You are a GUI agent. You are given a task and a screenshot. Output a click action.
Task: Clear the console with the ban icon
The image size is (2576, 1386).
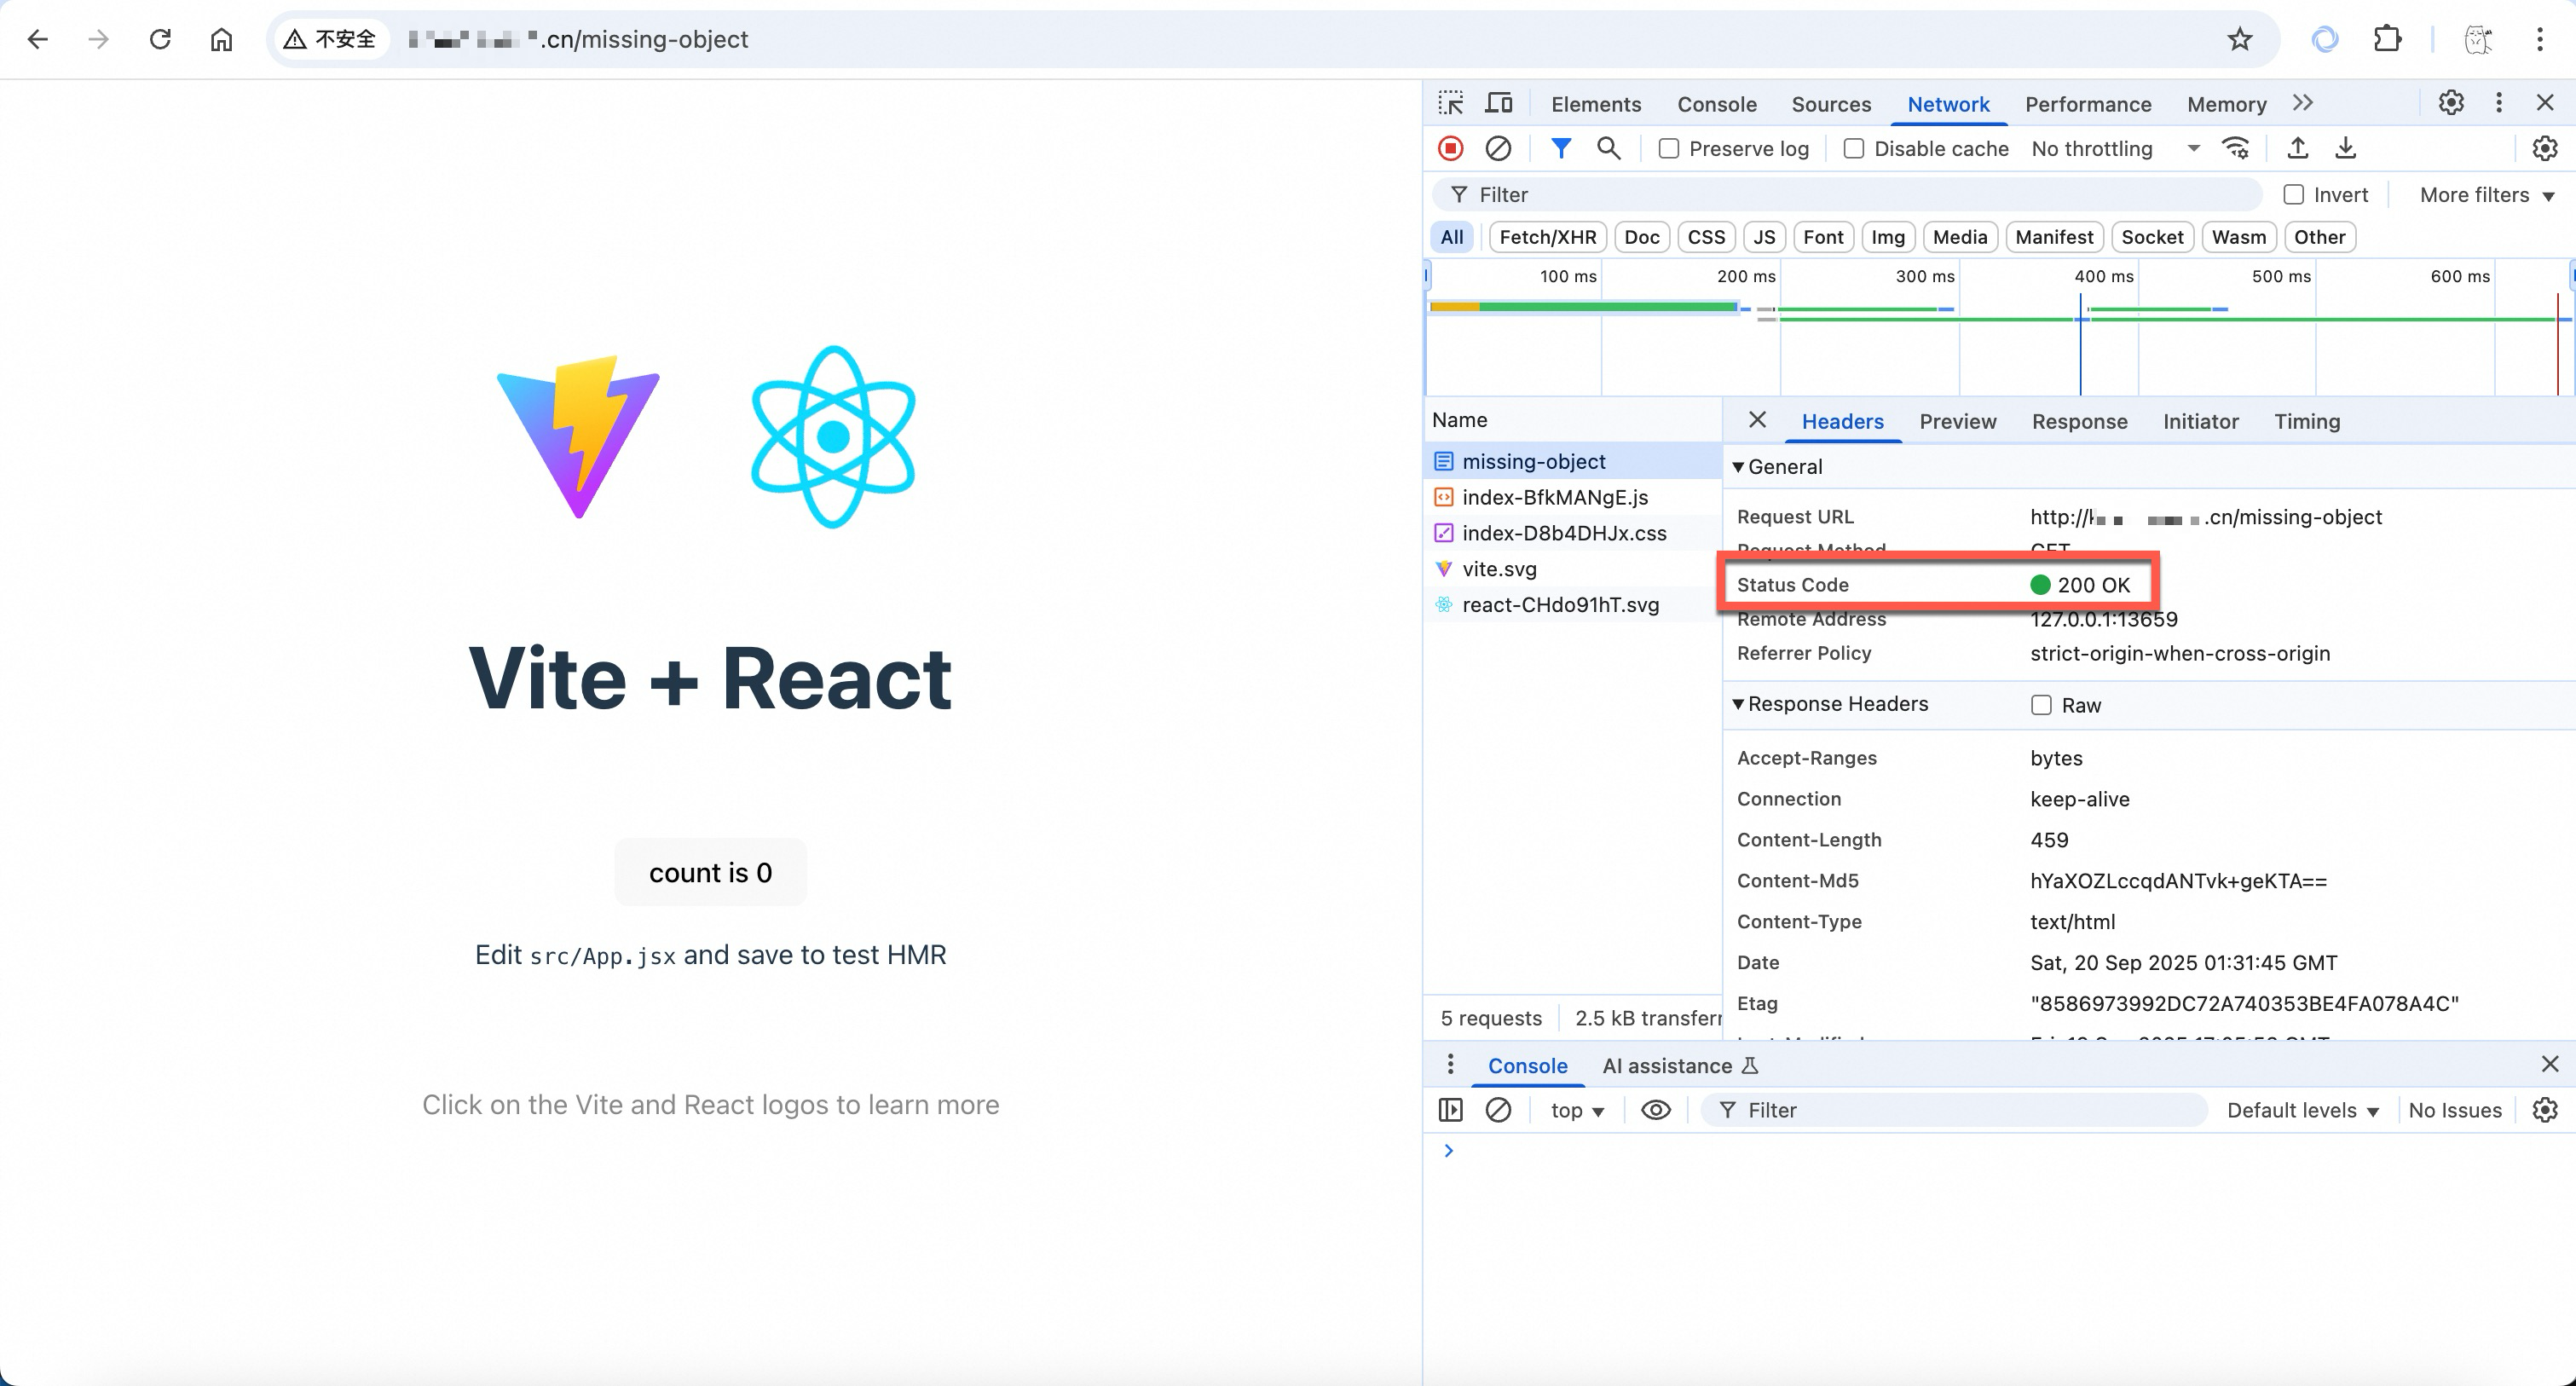point(1498,1110)
